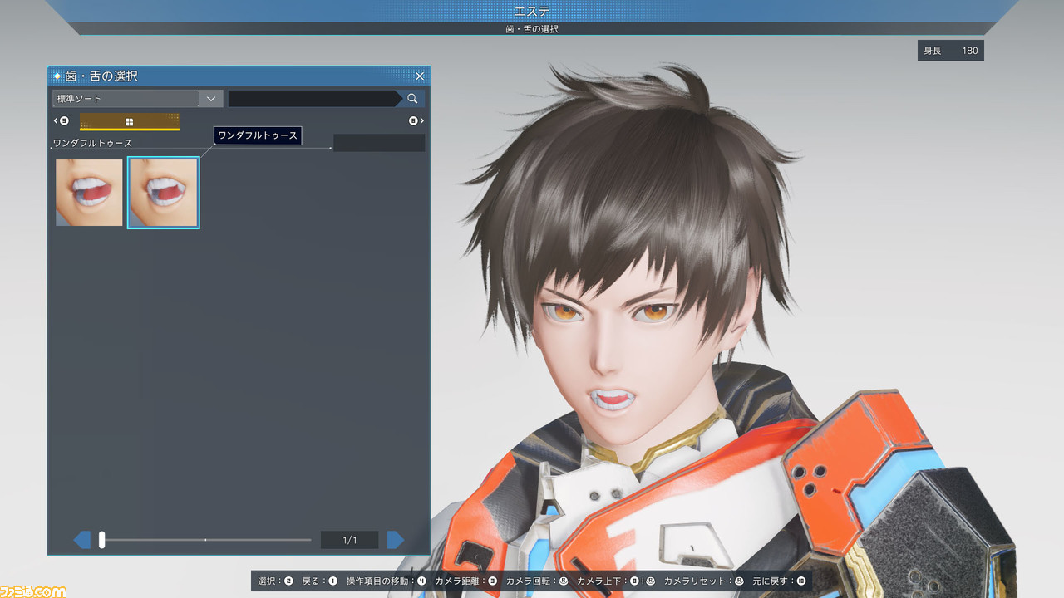
Task: Click the カメラ距離 hint icon
Action: click(x=493, y=581)
